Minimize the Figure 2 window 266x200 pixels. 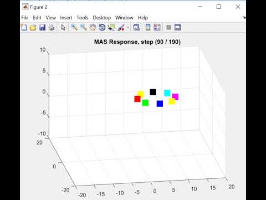click(x=200, y=7)
